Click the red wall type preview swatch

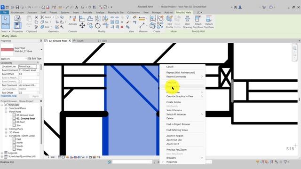pos(7,50)
